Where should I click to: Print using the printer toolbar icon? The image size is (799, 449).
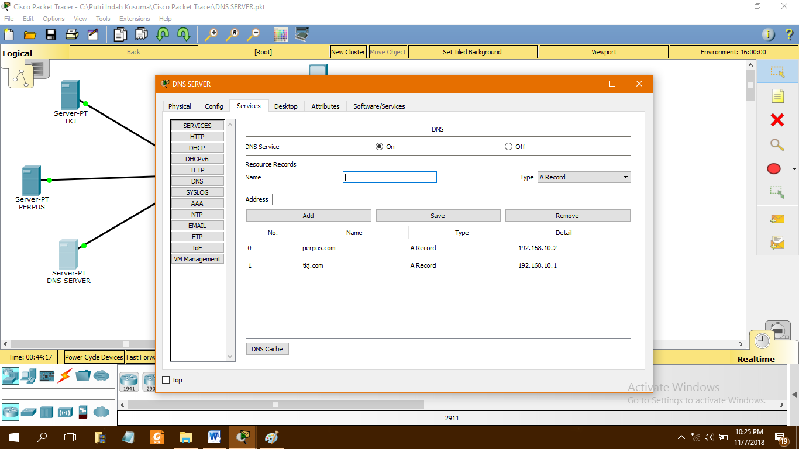click(72, 34)
